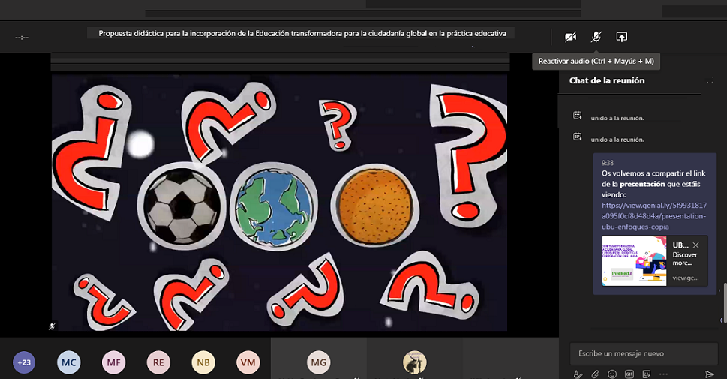Click the link preview thumbnail

pyautogui.click(x=634, y=261)
